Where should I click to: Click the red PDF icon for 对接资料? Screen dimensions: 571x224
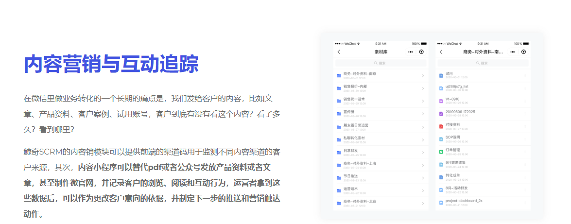coord(441,126)
